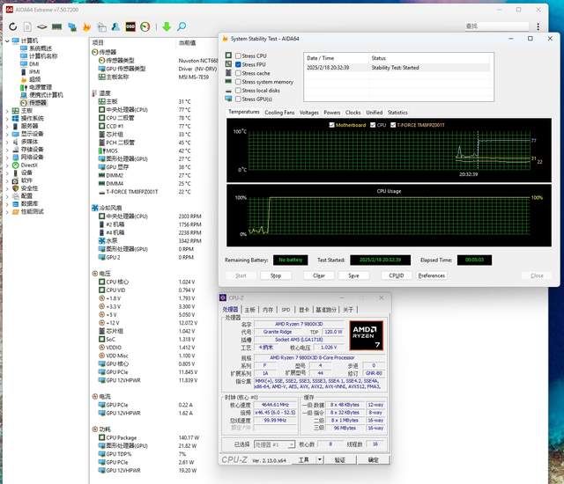Open the Report page icon in toolbar
The width and height of the screenshot is (564, 484).
(27, 26)
